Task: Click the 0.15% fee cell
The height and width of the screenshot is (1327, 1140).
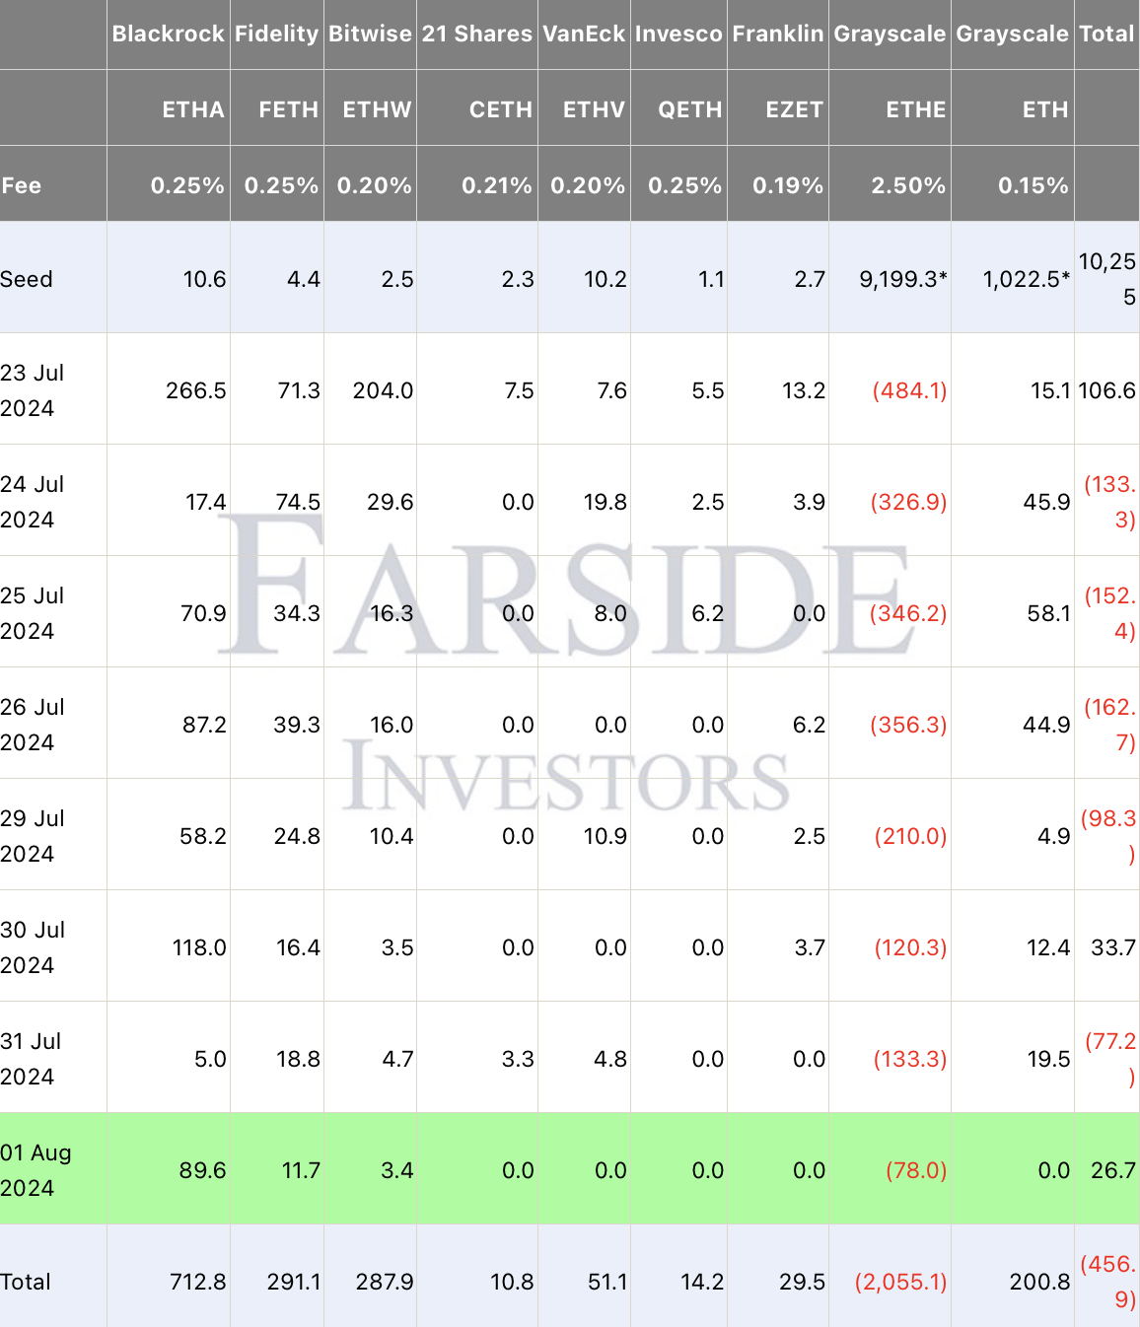Action: 1033,185
